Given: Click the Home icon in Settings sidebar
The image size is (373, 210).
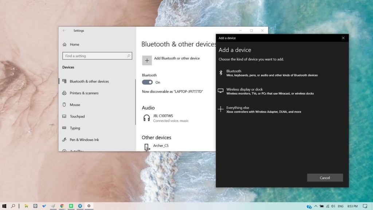Looking at the screenshot, I should [64, 44].
